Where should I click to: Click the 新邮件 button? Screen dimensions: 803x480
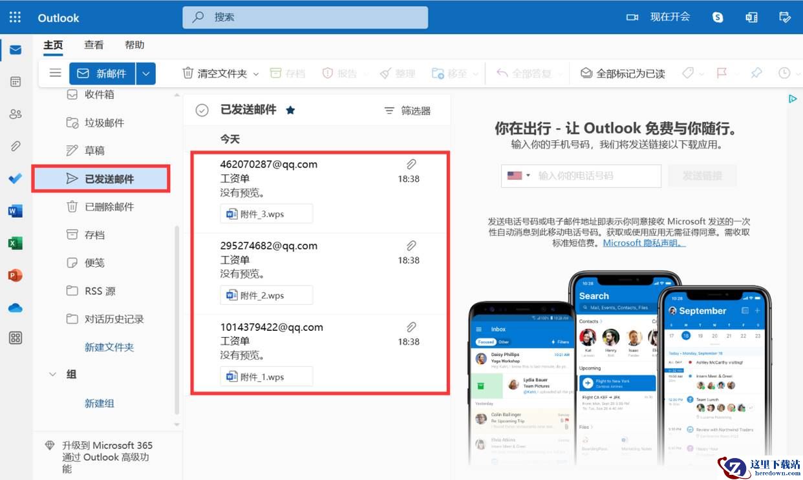pos(102,74)
